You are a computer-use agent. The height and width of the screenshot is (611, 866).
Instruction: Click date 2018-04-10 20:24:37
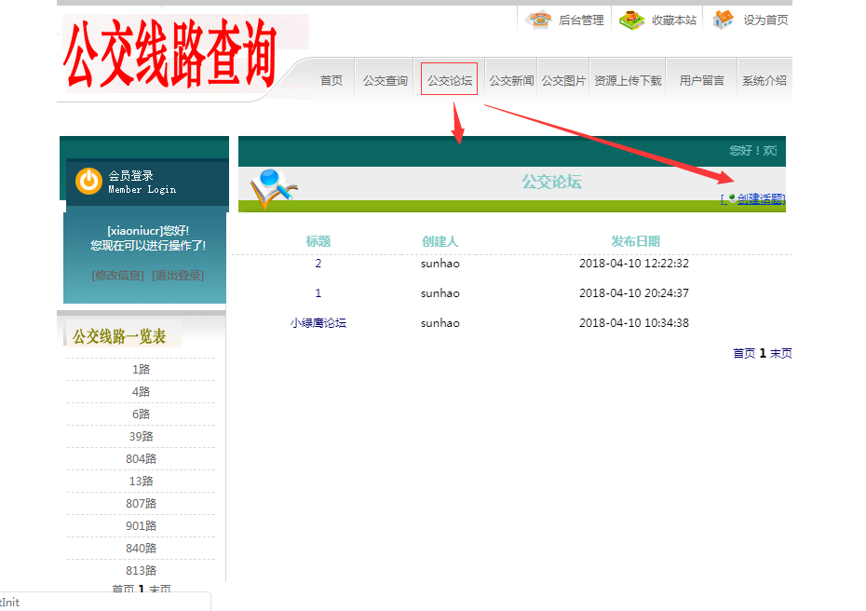[634, 293]
